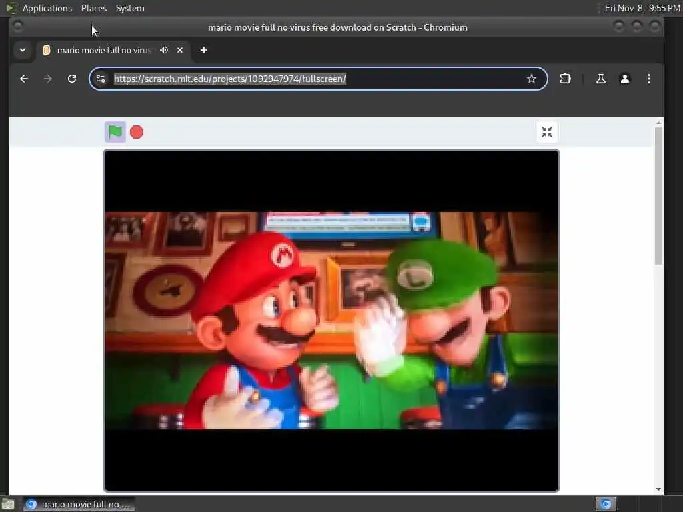Maximize the Chromium window
This screenshot has width=683, height=512.
636,27
